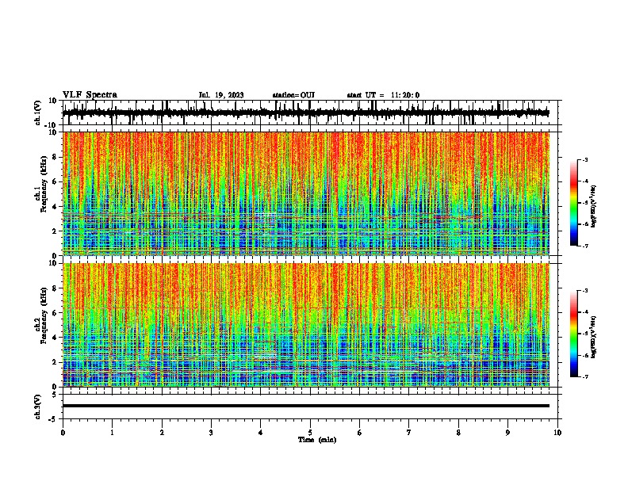Screen dimensions: 628x485
Task: Click time axis tick label "5" under the plots
Action: 310,433
